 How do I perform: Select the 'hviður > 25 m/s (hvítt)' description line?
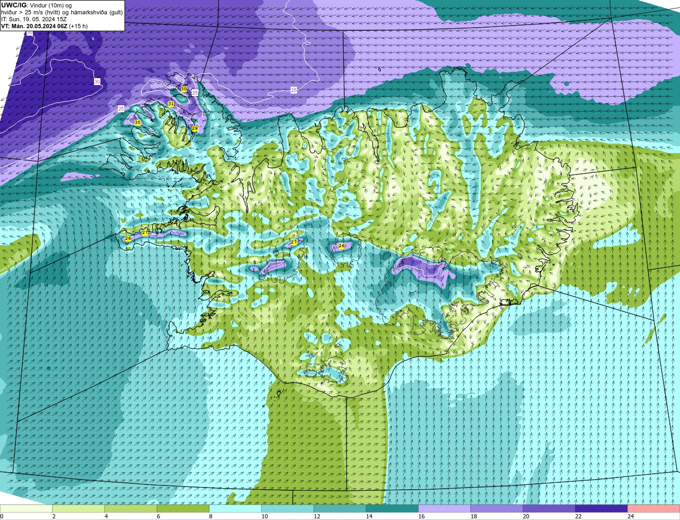point(62,12)
